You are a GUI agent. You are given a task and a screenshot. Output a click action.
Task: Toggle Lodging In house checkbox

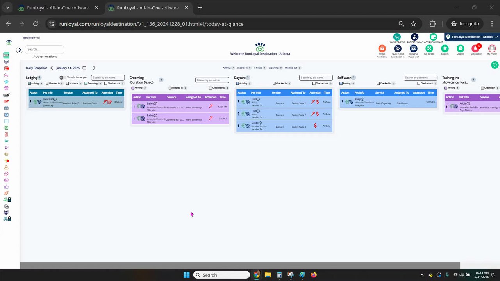[x=67, y=84]
